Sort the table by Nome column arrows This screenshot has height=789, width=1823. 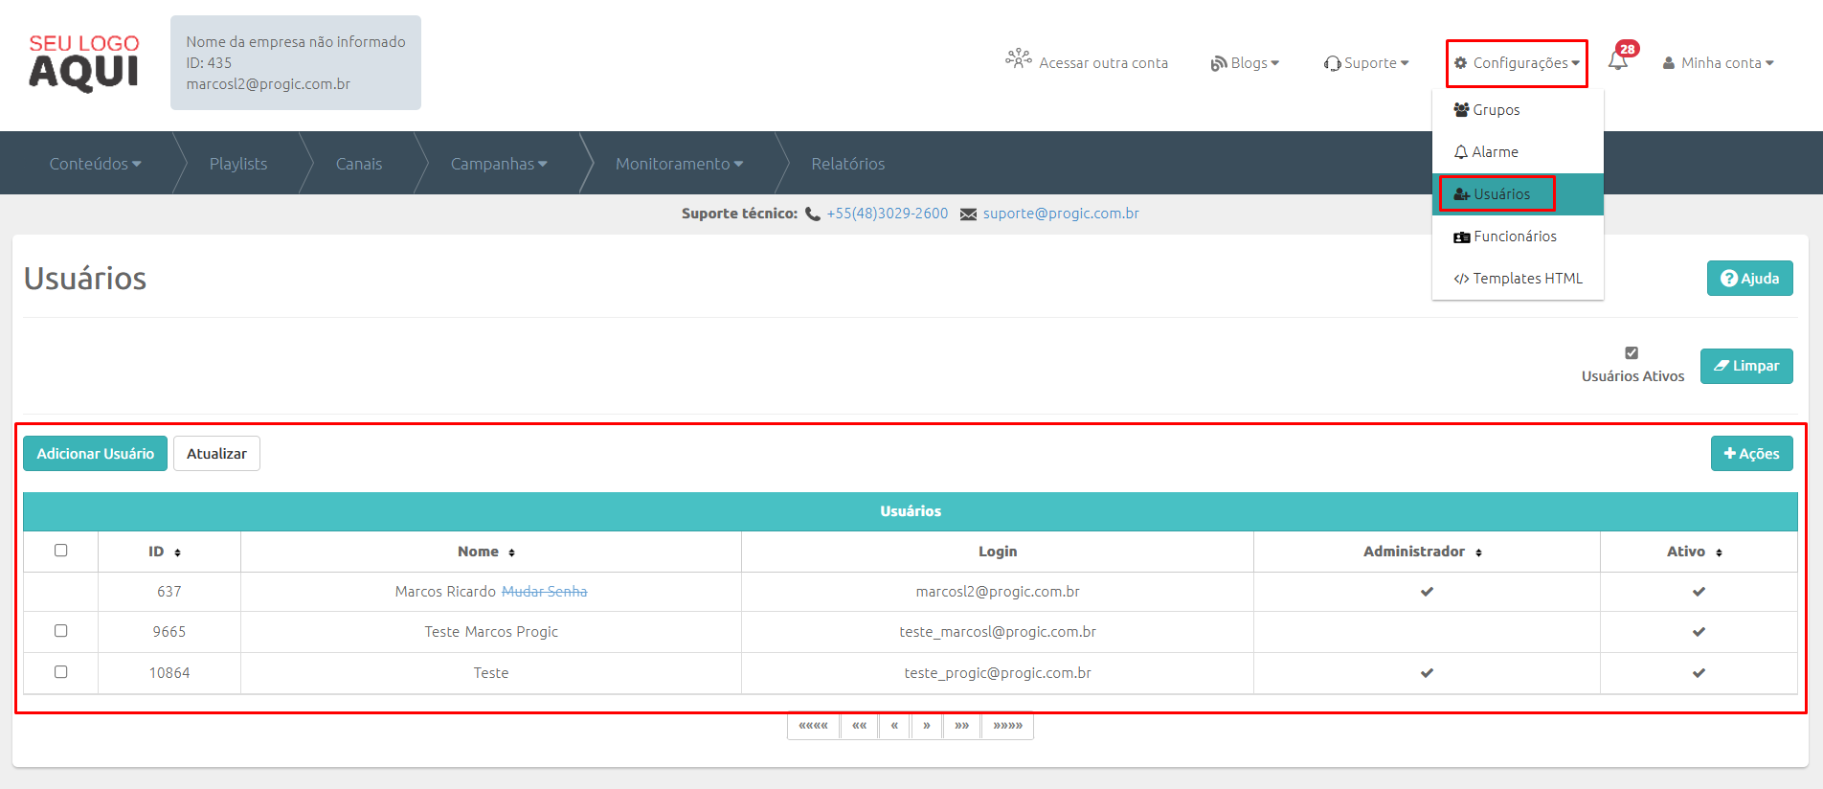[511, 552]
